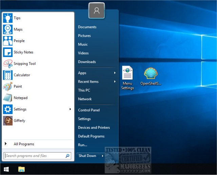Click the user account picture
Screen dimensions: 217x175
pyautogui.click(x=97, y=11)
